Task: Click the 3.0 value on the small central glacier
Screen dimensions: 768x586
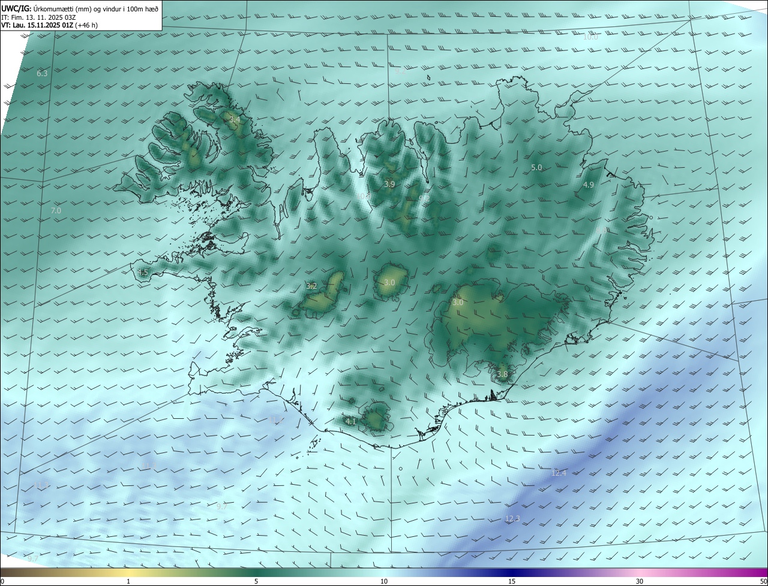Action: click(389, 282)
